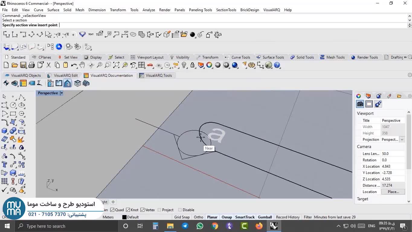Open the Layers panel tab icon
Image resolution: width=412 pixels, height=232 pixels.
click(x=368, y=96)
